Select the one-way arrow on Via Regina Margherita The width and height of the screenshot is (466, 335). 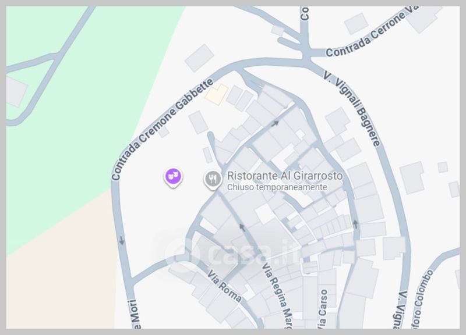[x=242, y=227]
